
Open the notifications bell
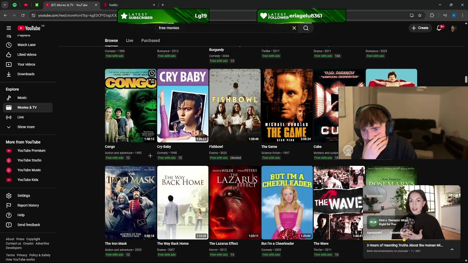pyautogui.click(x=439, y=28)
